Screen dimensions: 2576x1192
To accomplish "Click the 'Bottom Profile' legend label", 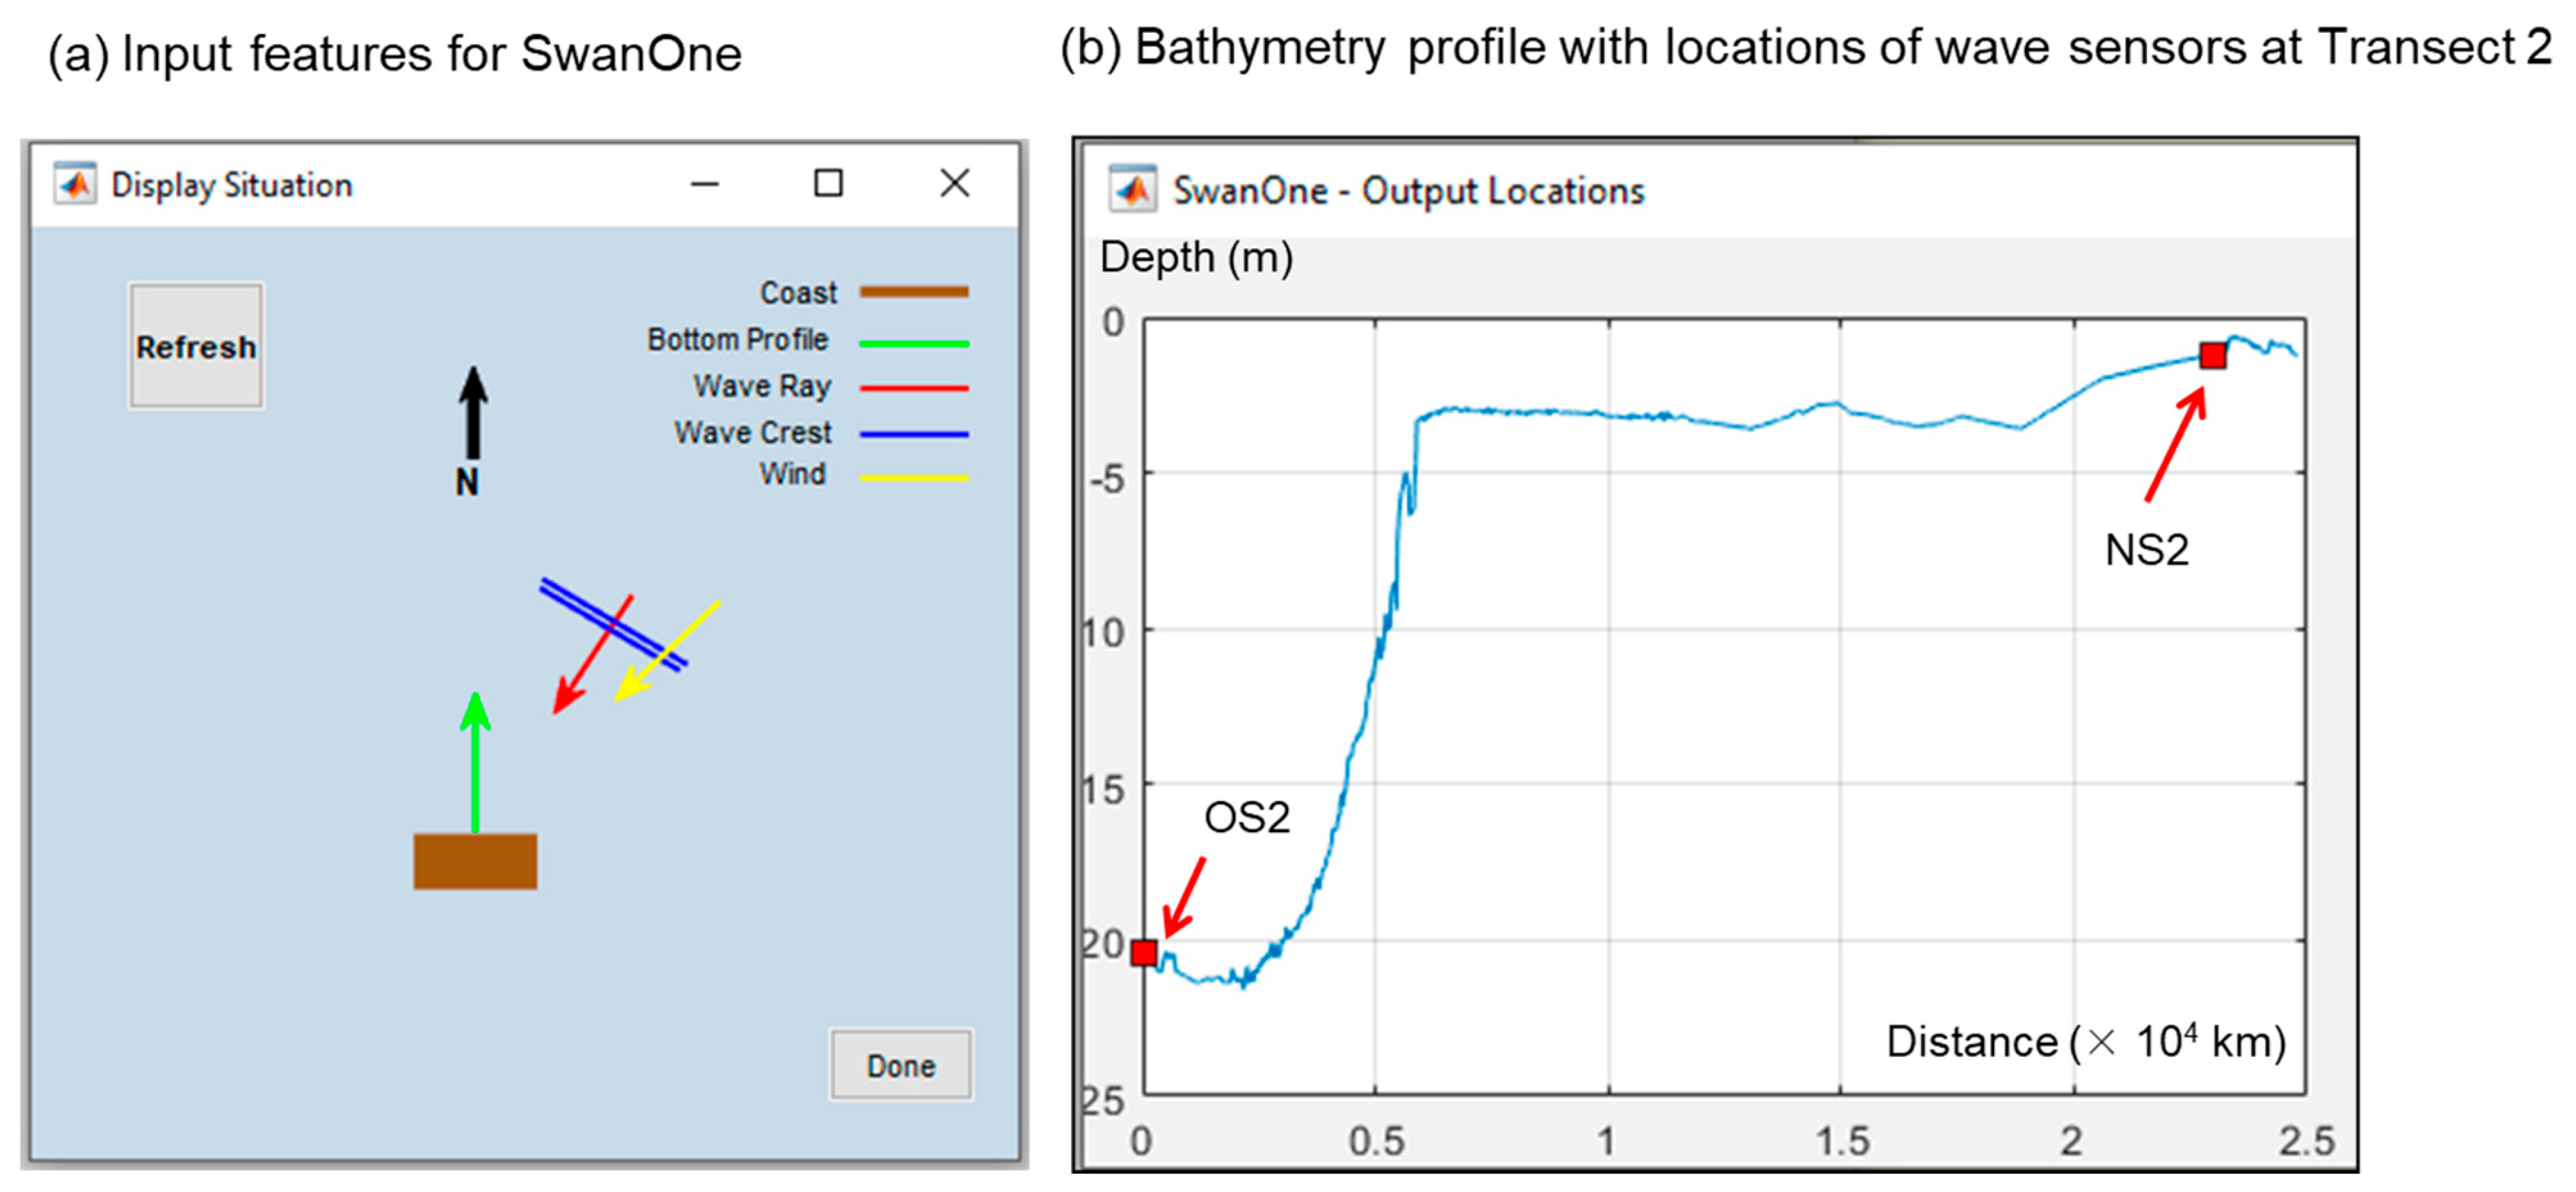I will tap(737, 339).
